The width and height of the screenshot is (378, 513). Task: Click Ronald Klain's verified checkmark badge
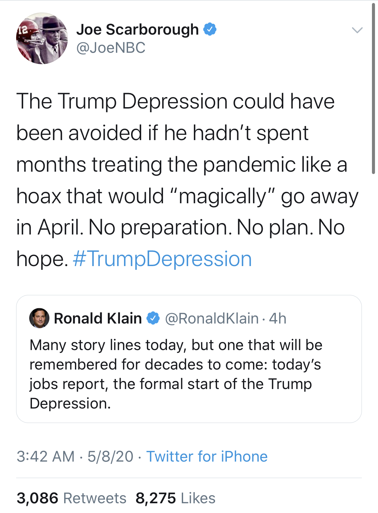153,318
